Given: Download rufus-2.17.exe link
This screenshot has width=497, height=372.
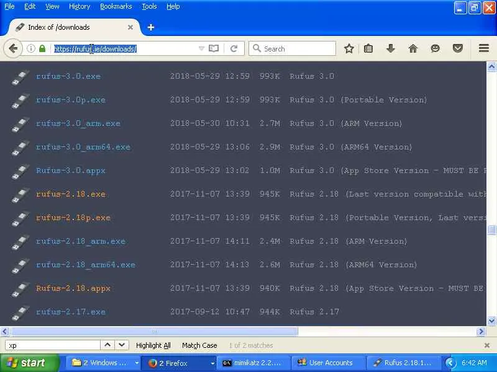Looking at the screenshot, I should pyautogui.click(x=71, y=312).
